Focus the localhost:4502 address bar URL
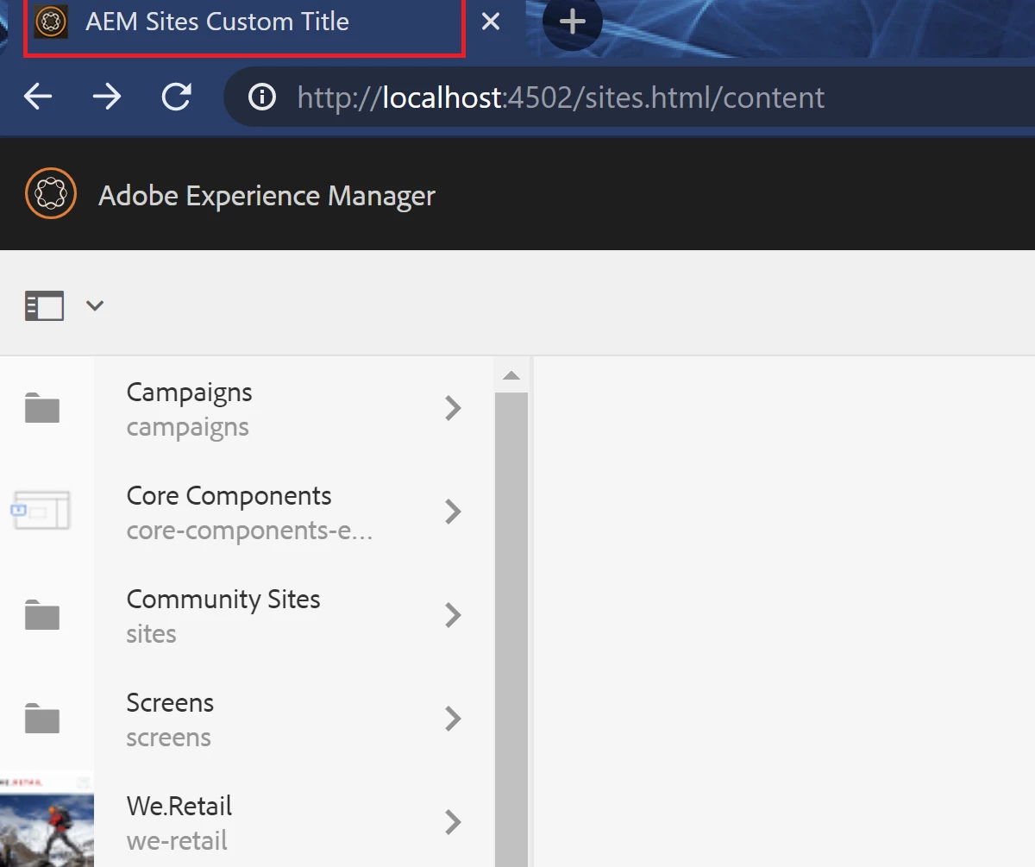This screenshot has width=1035, height=867. click(561, 97)
